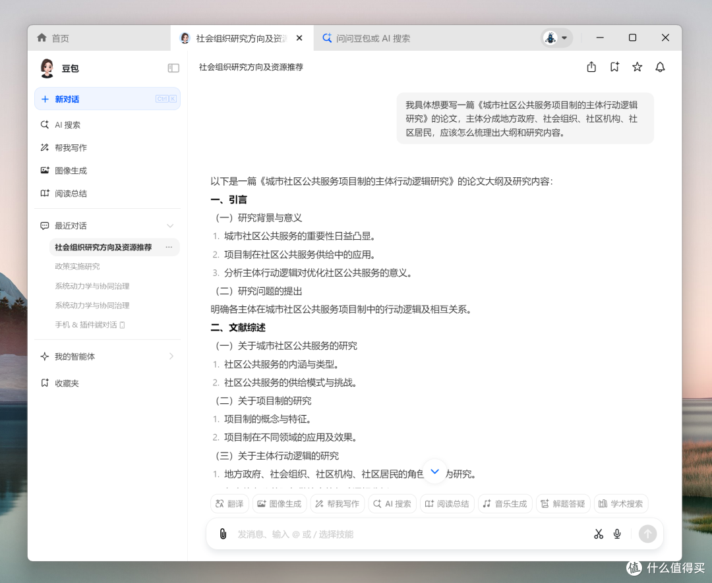Expand 我的智能体 chevron arrow
Image resolution: width=712 pixels, height=583 pixels.
coord(171,356)
